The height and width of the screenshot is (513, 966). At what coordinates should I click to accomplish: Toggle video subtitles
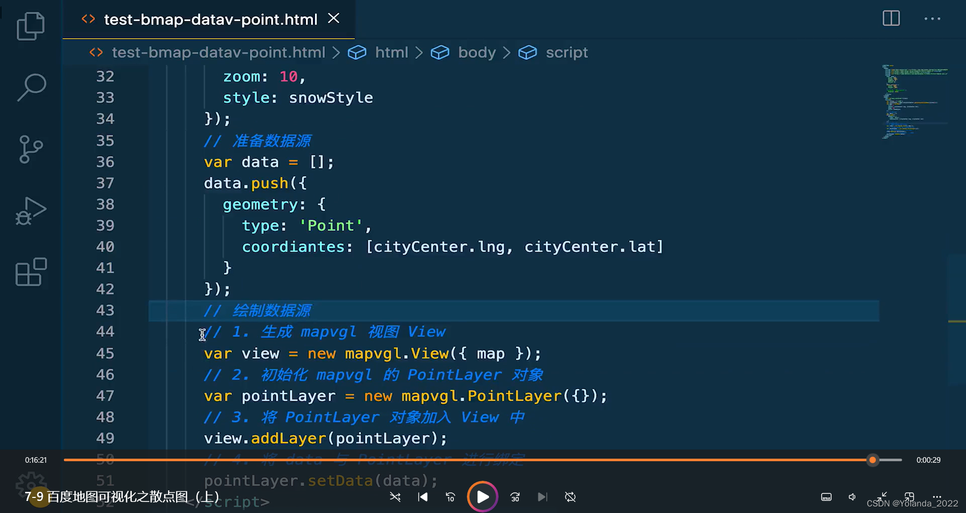coord(826,497)
